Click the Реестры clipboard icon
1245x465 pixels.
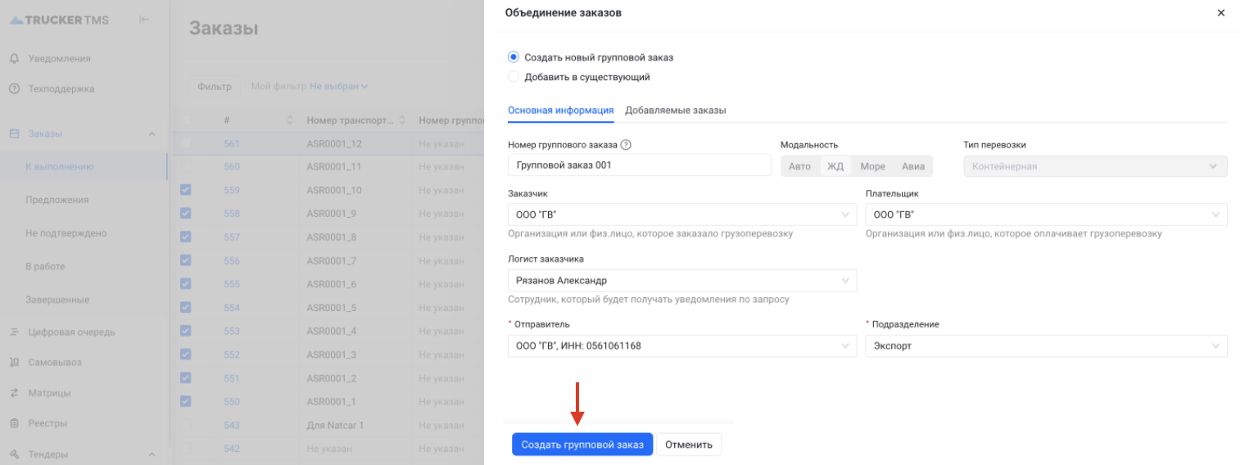click(x=14, y=423)
